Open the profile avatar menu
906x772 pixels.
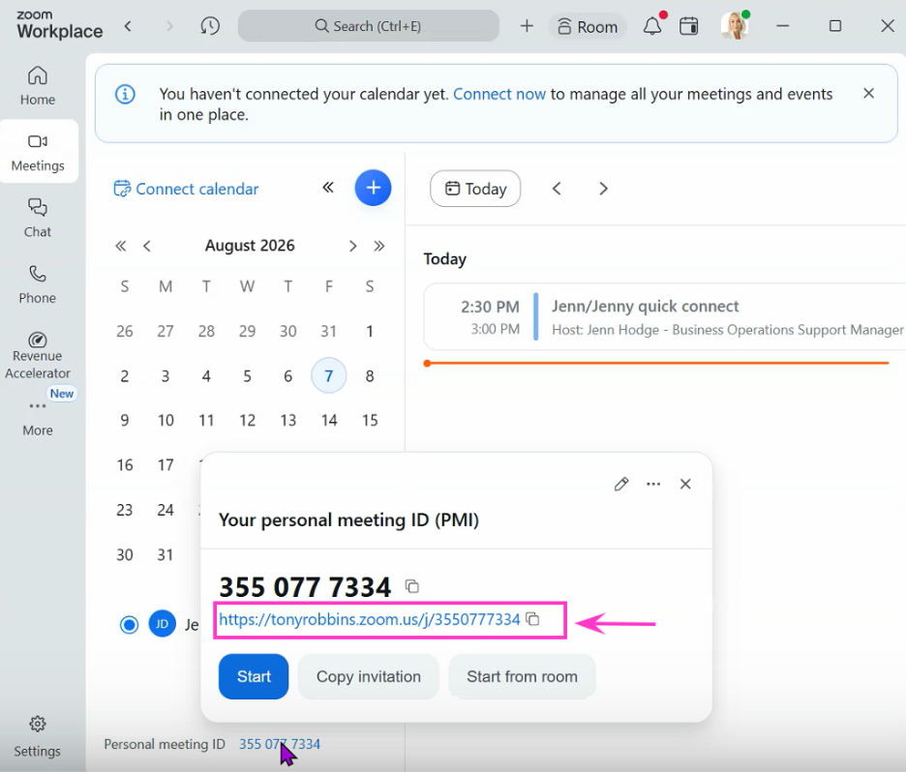[735, 26]
